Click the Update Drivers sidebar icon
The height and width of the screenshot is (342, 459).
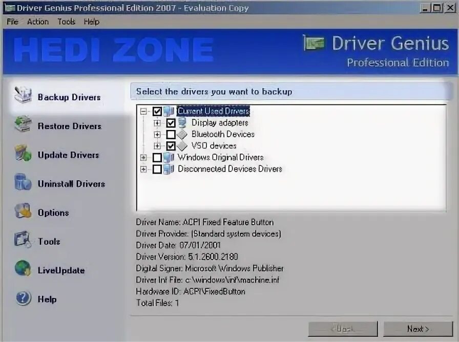(x=23, y=153)
